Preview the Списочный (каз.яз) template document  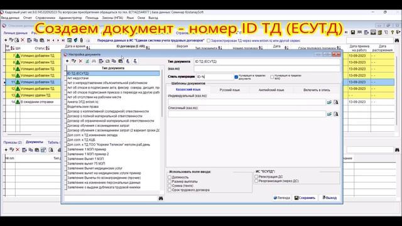[336, 114]
